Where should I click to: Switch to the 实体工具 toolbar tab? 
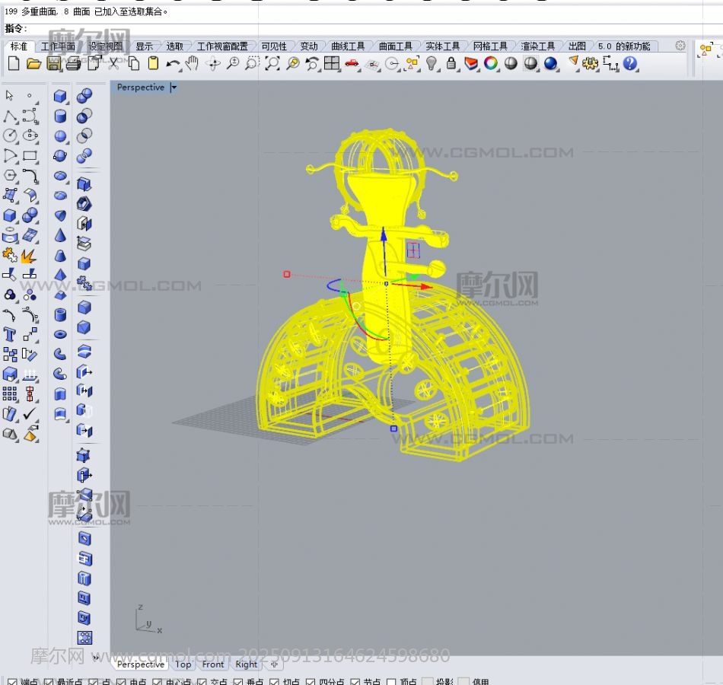pos(443,46)
